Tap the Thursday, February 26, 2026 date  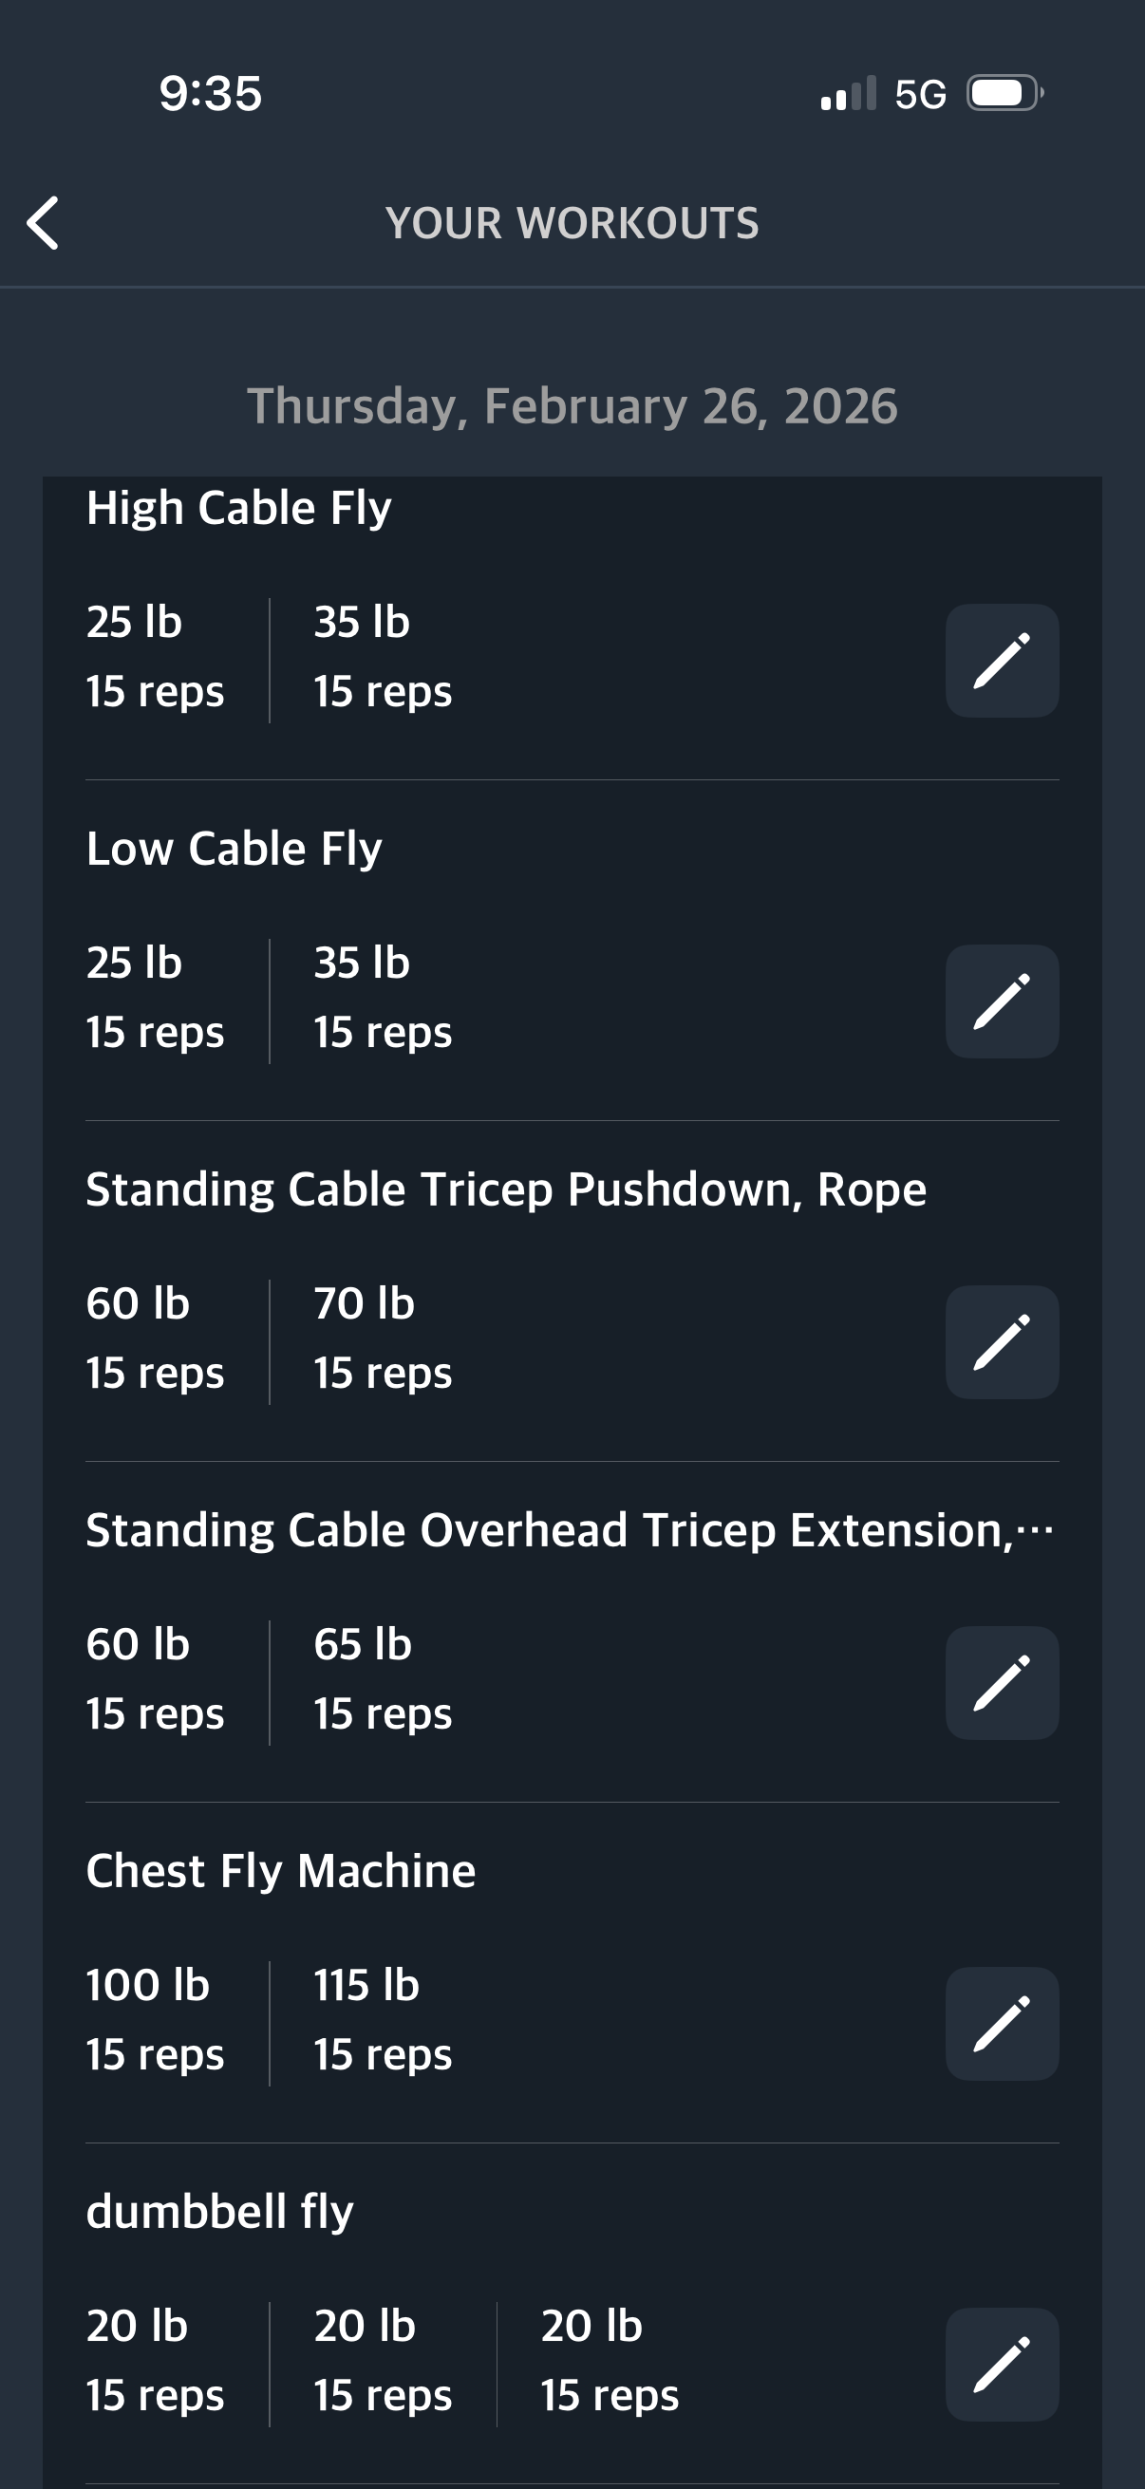572,406
